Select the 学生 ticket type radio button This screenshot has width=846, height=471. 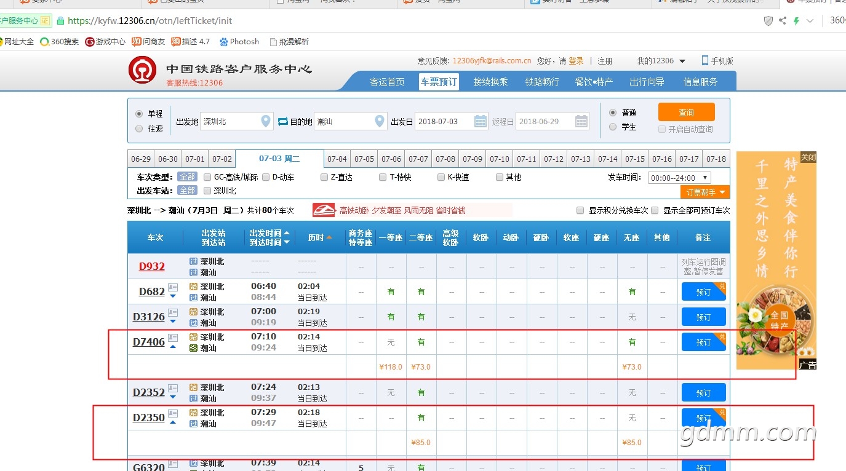pos(613,127)
